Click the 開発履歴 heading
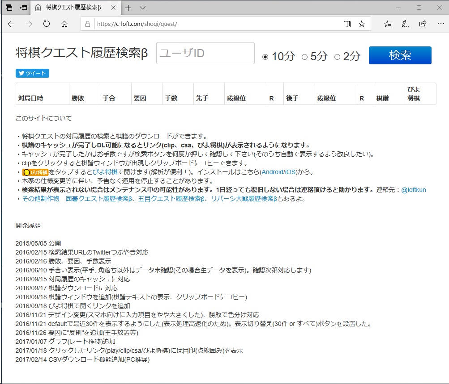449x384 pixels. click(x=28, y=226)
